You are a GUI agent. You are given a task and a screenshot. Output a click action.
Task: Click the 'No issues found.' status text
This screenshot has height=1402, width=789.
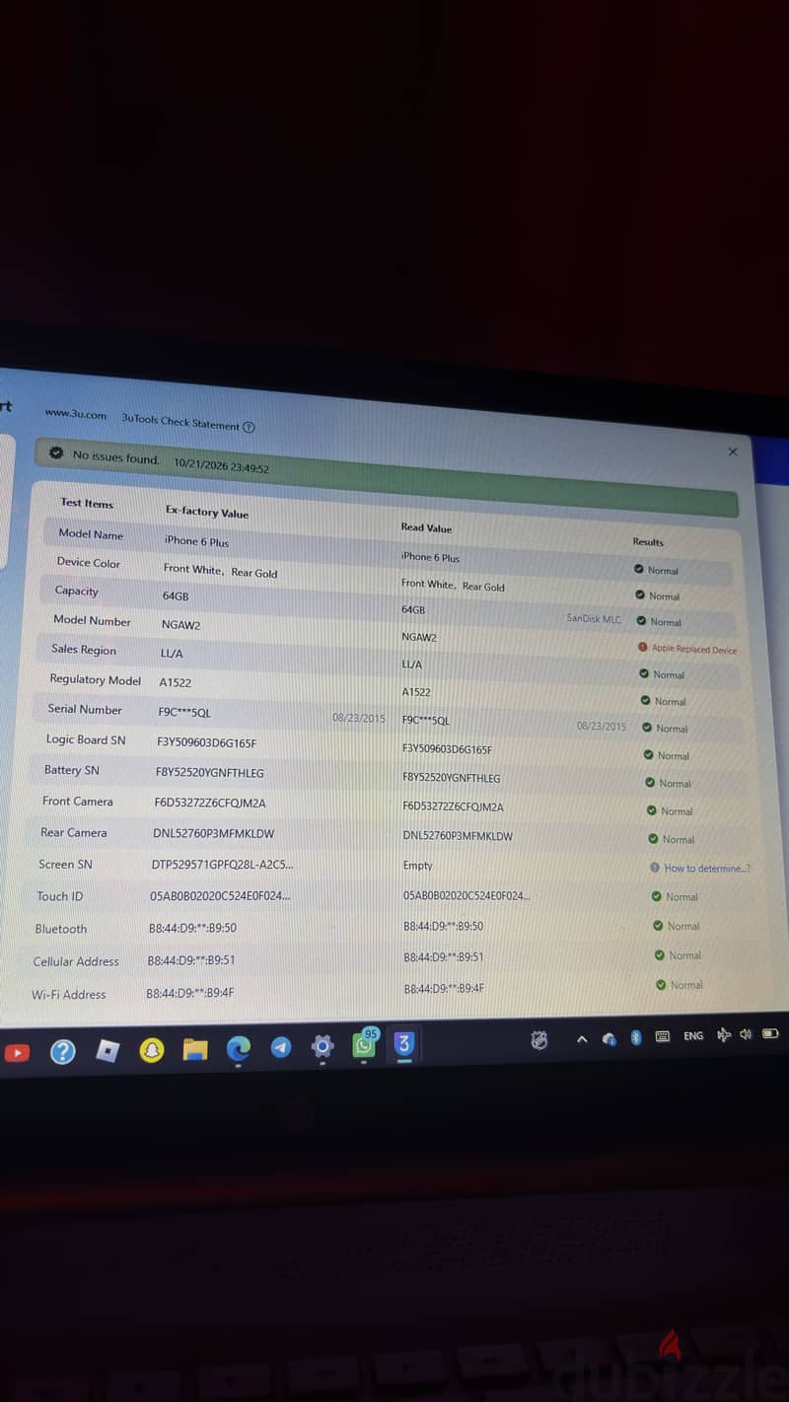[x=116, y=457]
